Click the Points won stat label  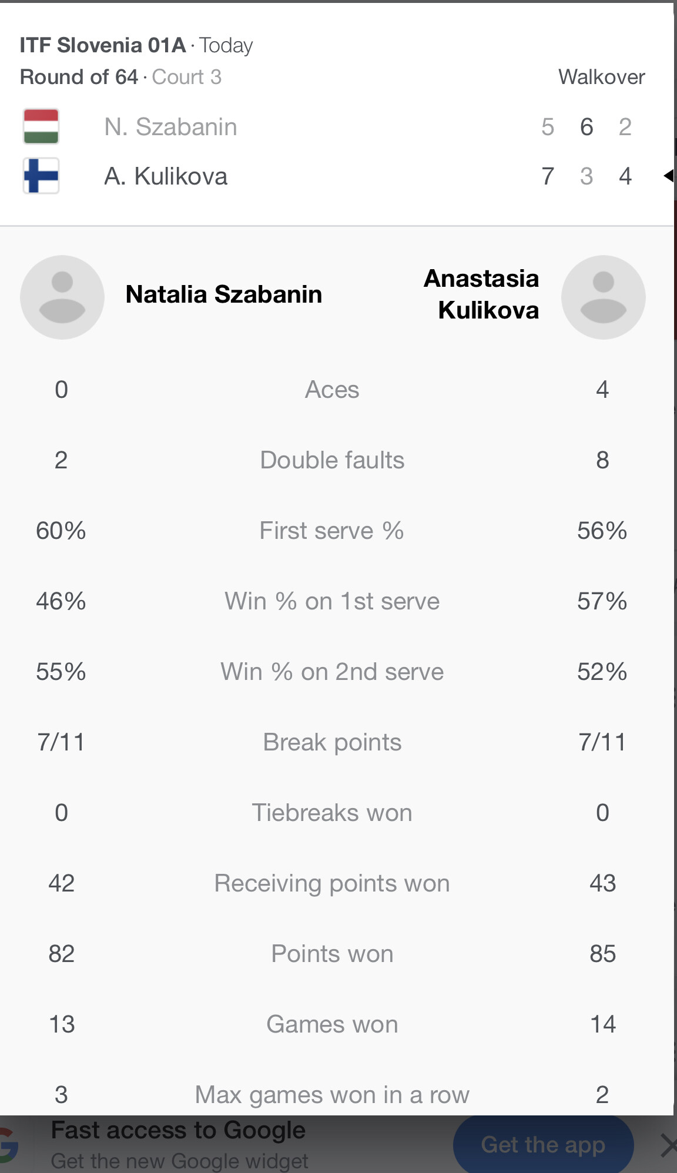coord(332,954)
